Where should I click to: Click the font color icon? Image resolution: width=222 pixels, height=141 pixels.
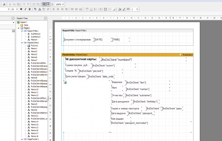(40, 9)
